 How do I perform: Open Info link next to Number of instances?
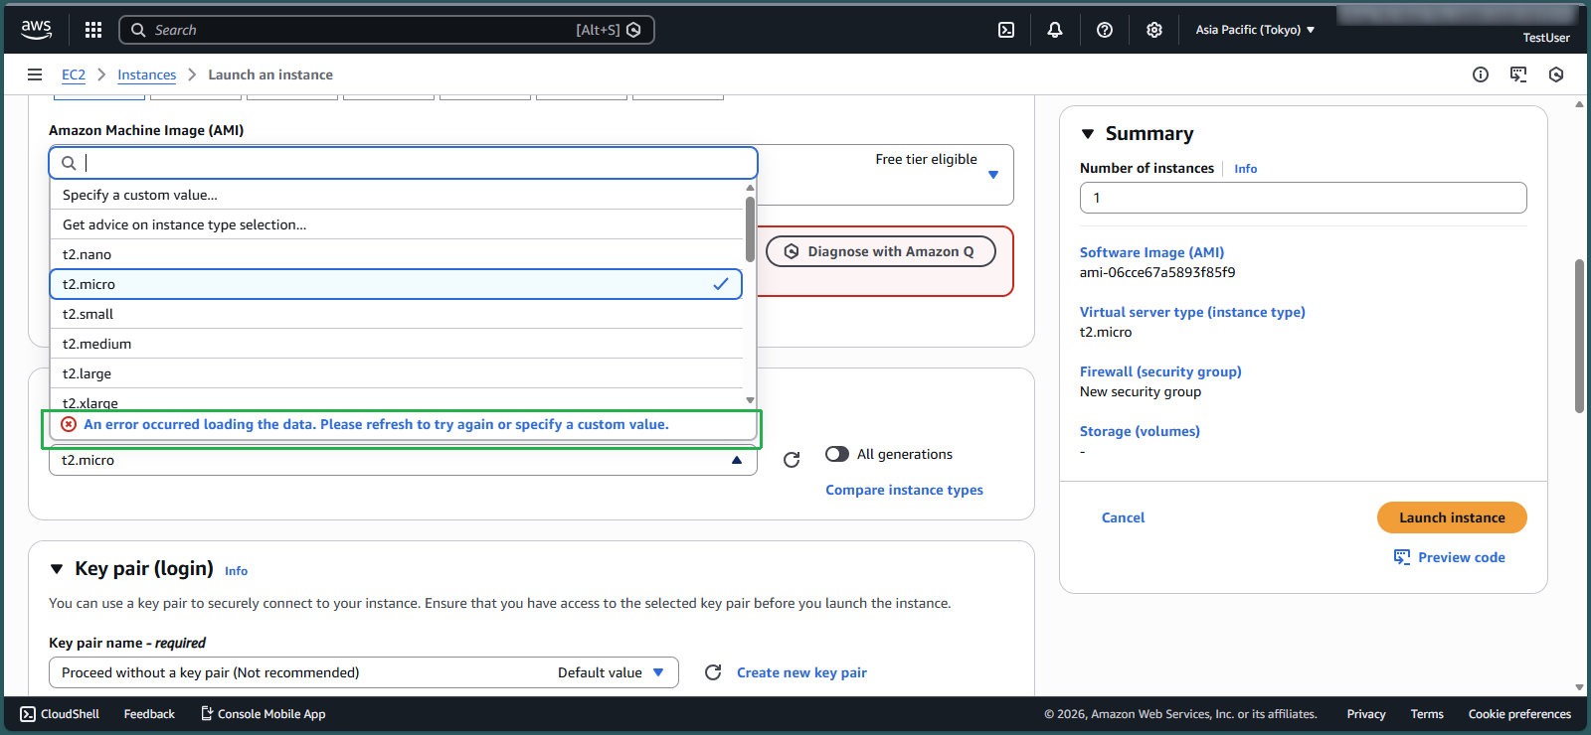(1246, 169)
